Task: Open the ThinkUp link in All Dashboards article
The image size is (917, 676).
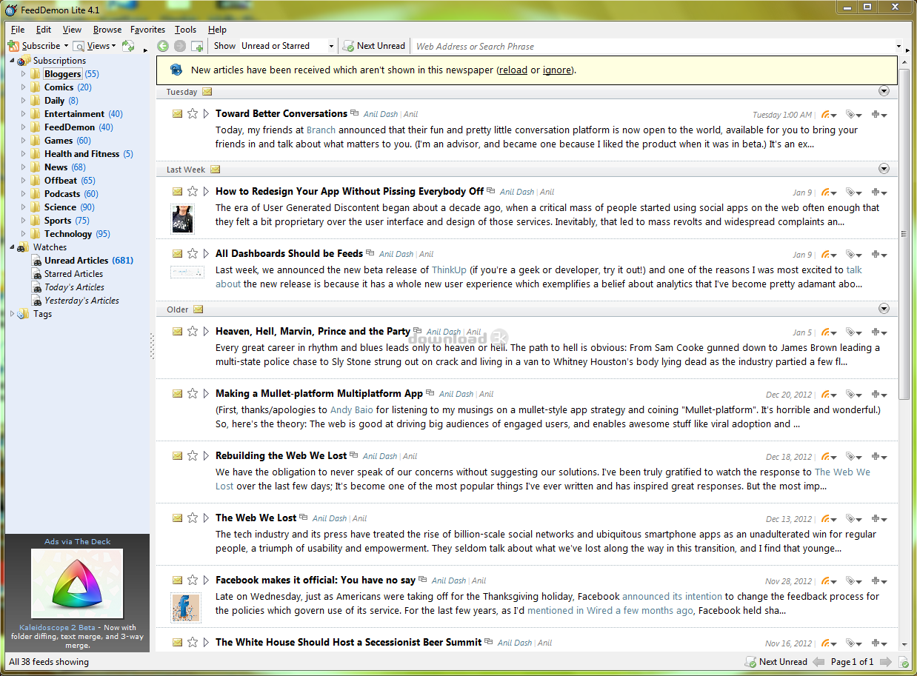Action: [x=448, y=270]
